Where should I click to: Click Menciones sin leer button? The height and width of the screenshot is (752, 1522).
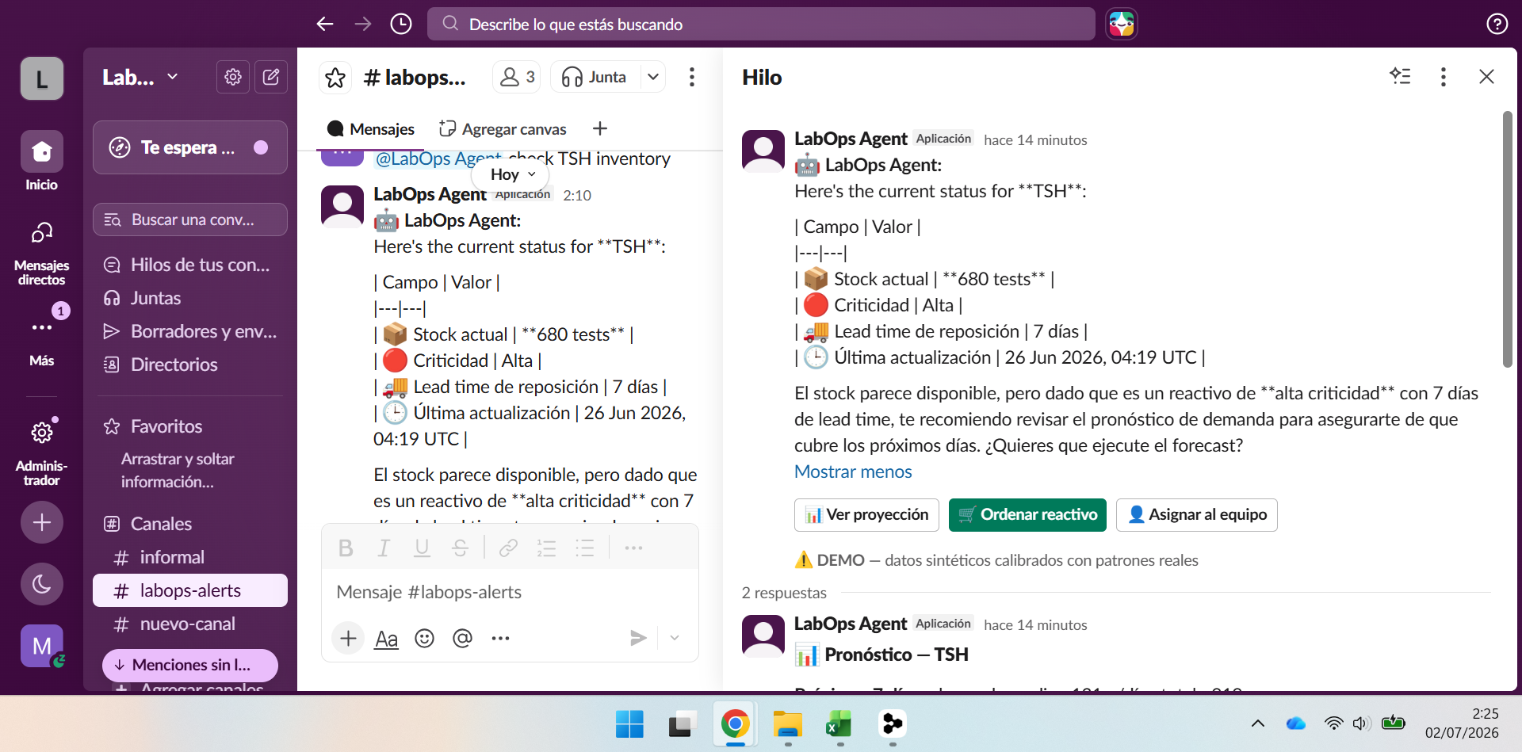[x=190, y=665]
